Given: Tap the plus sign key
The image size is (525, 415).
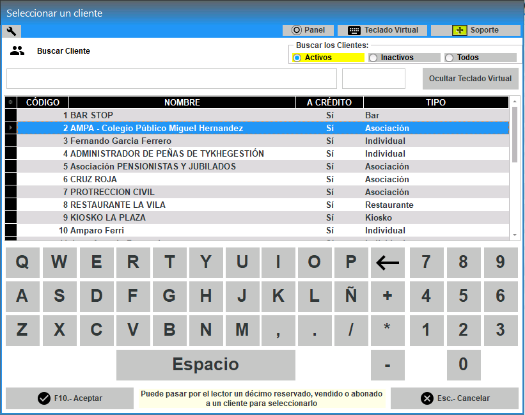Looking at the screenshot, I should click(388, 297).
